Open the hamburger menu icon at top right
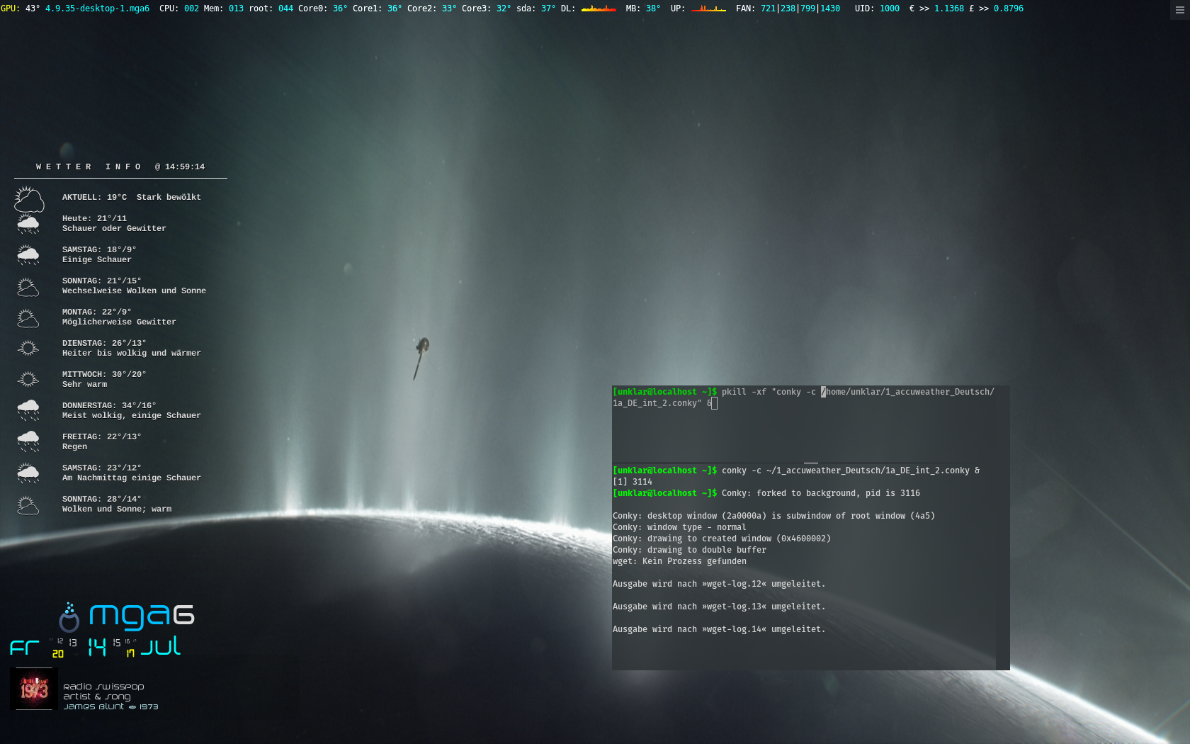 click(x=1179, y=10)
